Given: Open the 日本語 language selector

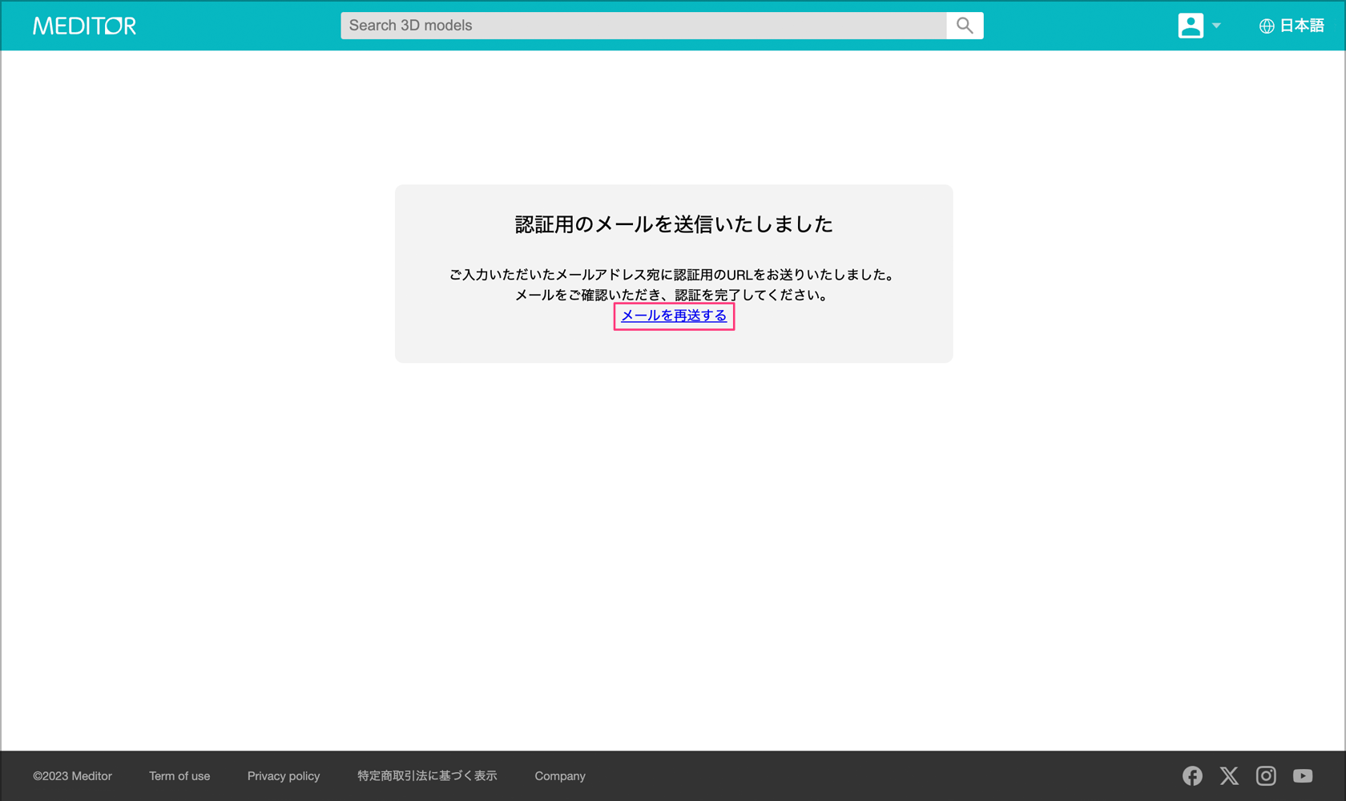Looking at the screenshot, I should (1301, 26).
